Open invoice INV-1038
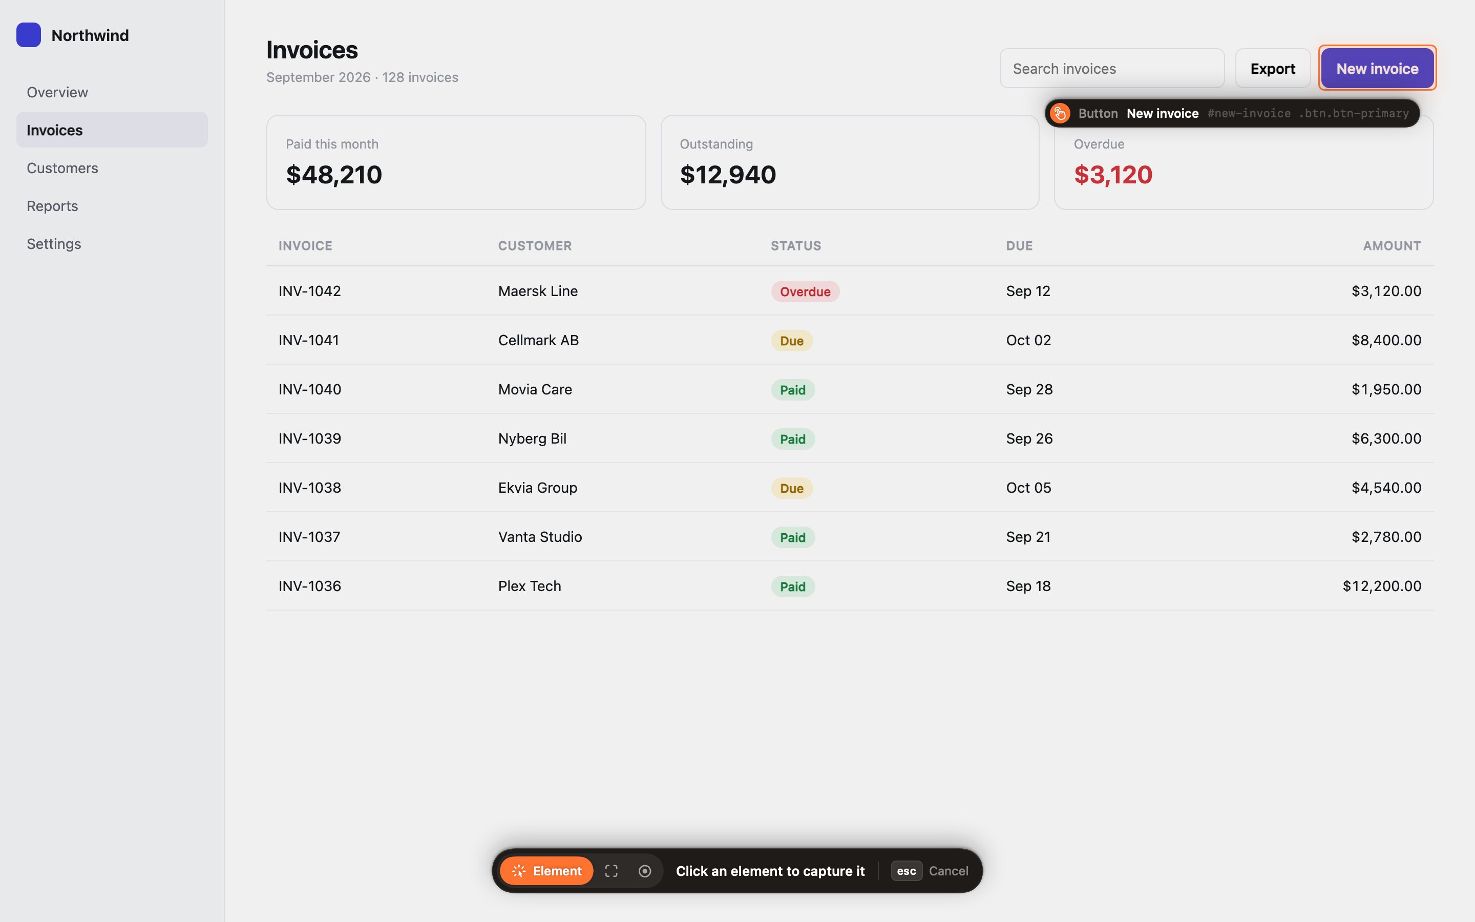1475x922 pixels. point(310,488)
